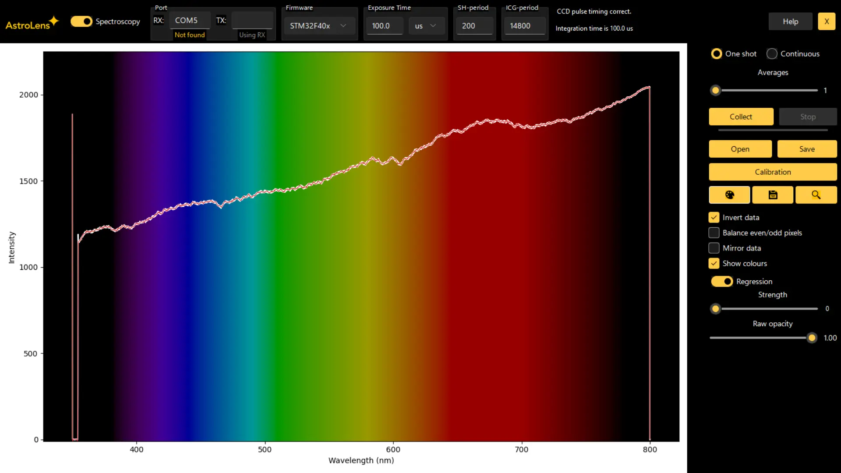The width and height of the screenshot is (841, 473).
Task: Click the Raw opacity slider handle
Action: (x=812, y=338)
